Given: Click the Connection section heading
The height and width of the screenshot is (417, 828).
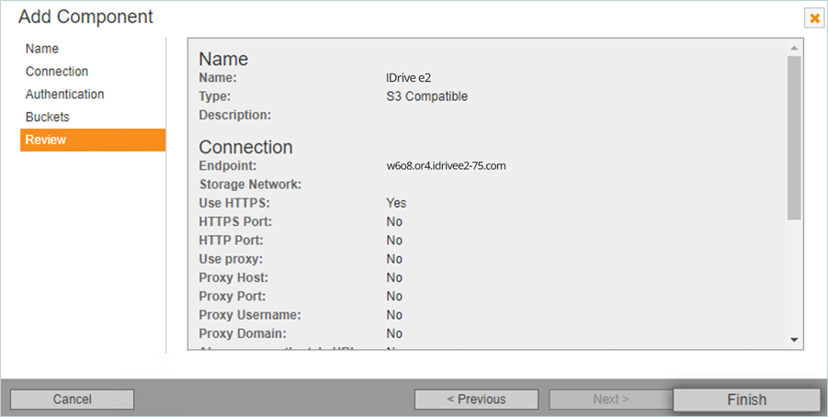Looking at the screenshot, I should [245, 147].
